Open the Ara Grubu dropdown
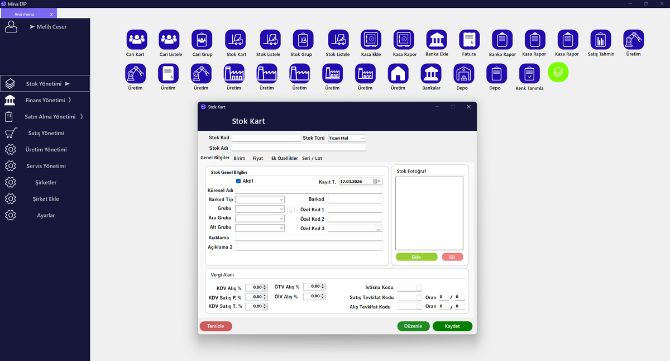 (x=260, y=218)
